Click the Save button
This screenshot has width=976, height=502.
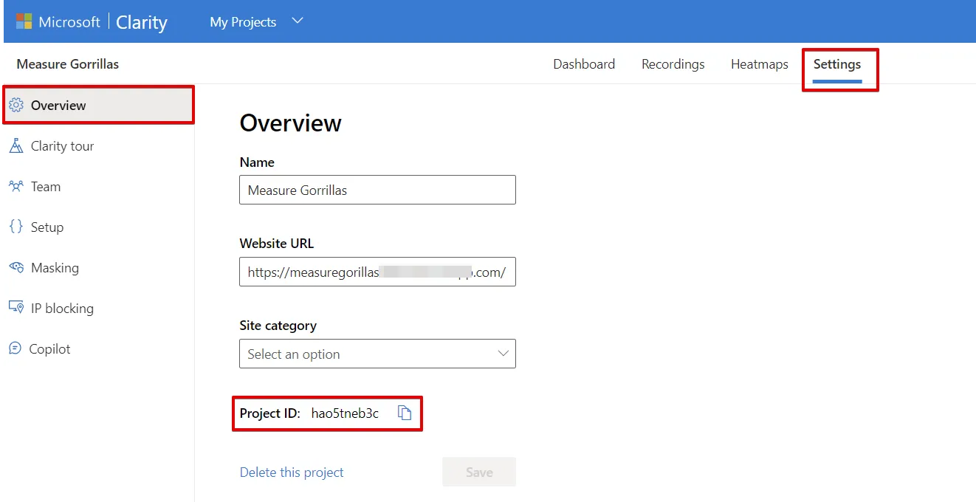[x=479, y=472]
